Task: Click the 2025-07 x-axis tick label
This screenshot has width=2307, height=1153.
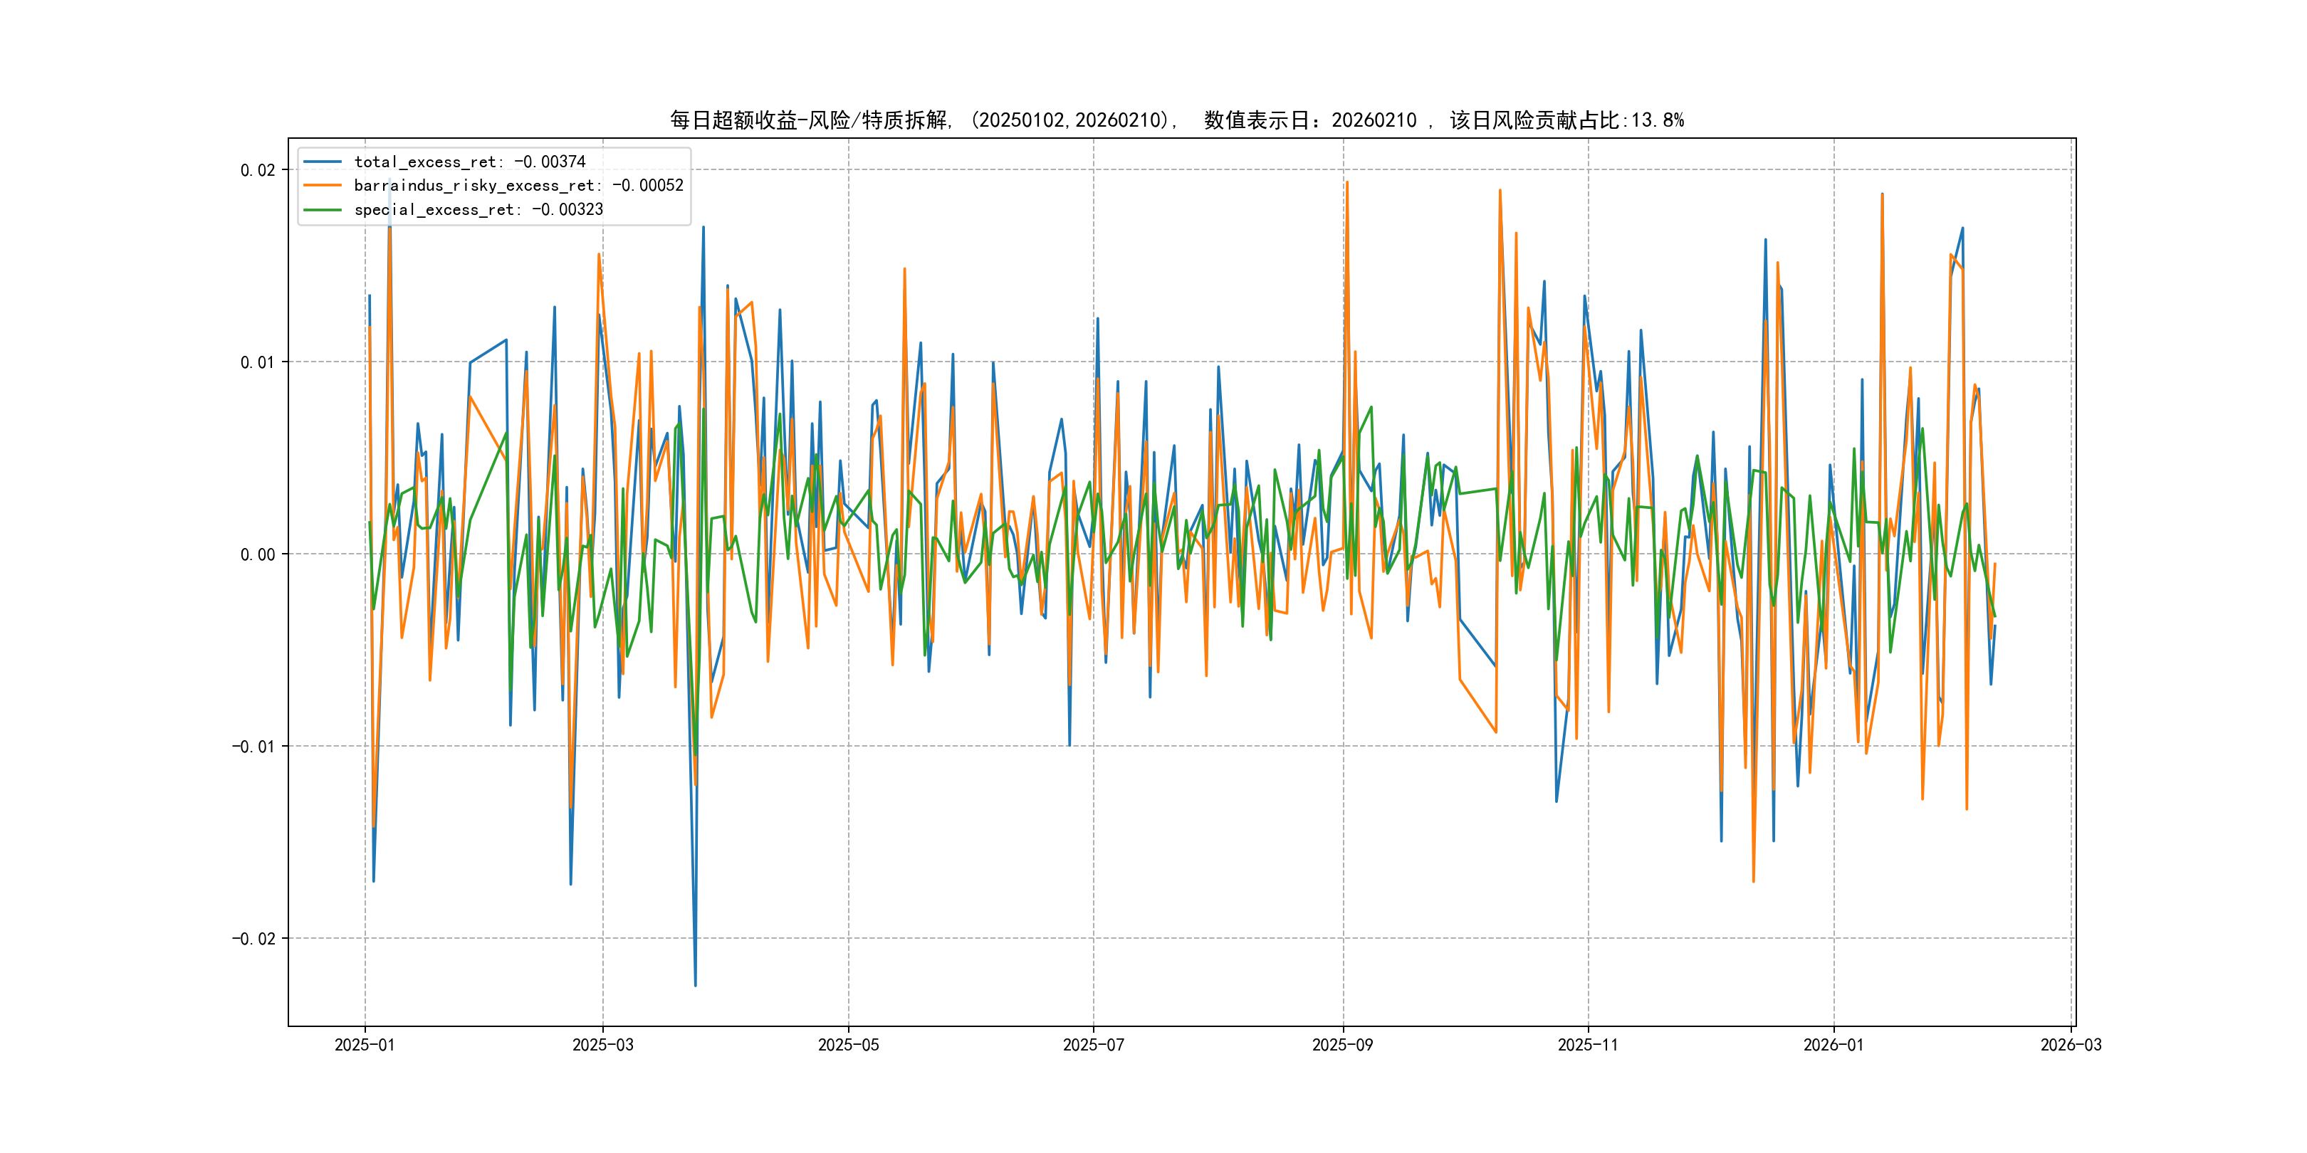Action: 1092,1045
